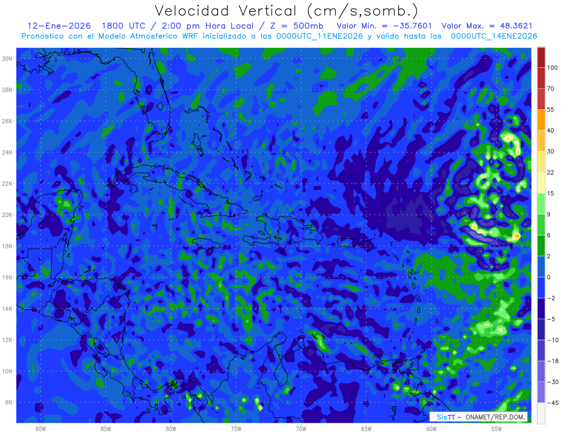Click the '90W' longitude label

[x=40, y=429]
